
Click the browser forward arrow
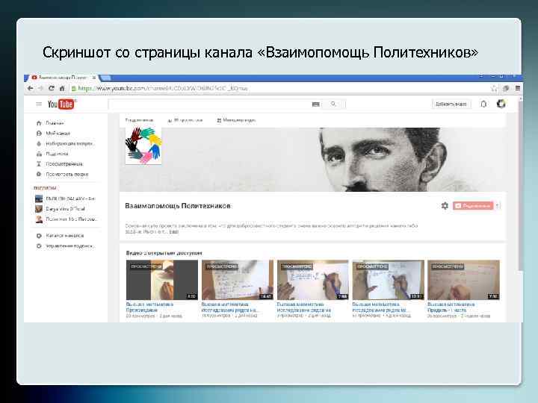(x=41, y=88)
